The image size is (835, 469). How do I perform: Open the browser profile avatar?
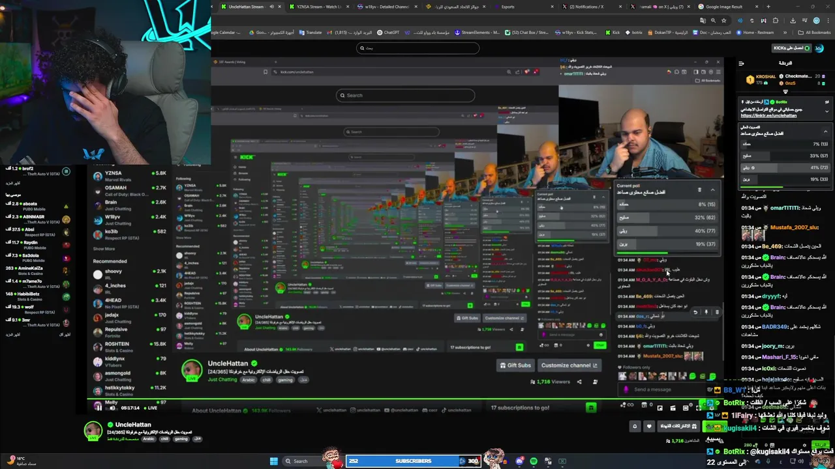pyautogui.click(x=816, y=20)
